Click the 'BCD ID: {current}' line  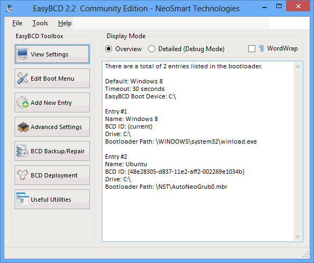(129, 126)
